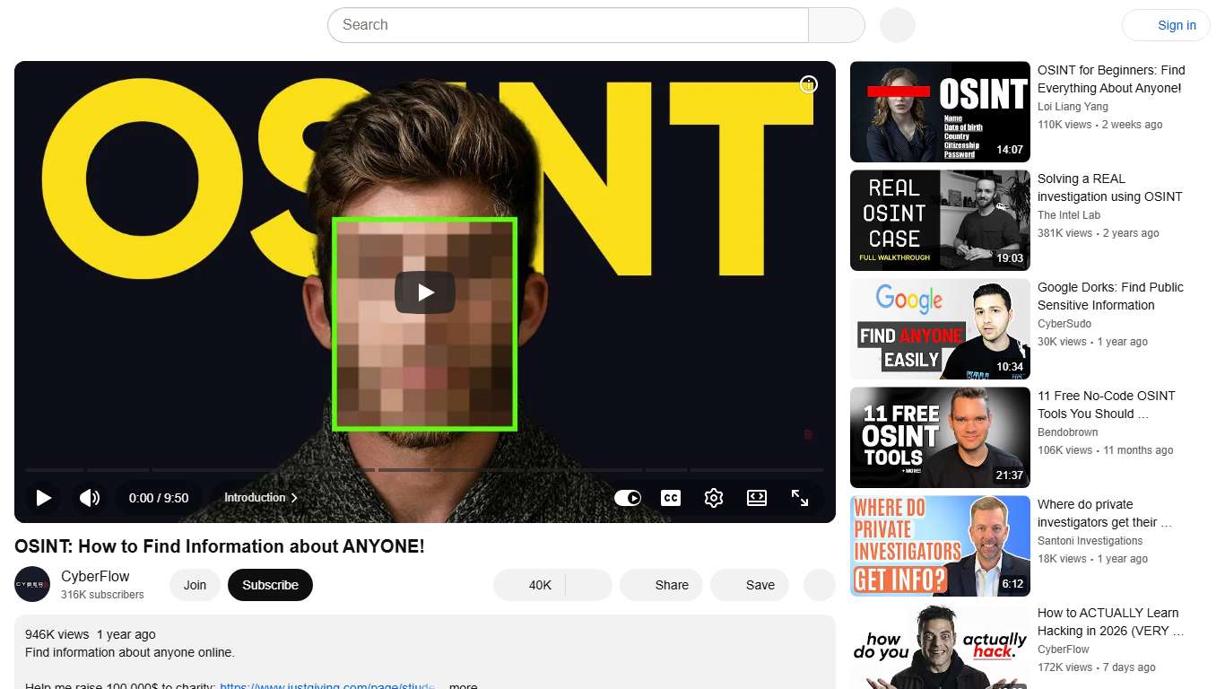The image size is (1225, 689).
Task: Click the Sign in link
Action: (1176, 25)
